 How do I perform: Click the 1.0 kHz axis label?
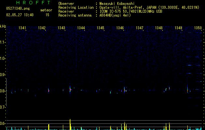coord(3,58)
